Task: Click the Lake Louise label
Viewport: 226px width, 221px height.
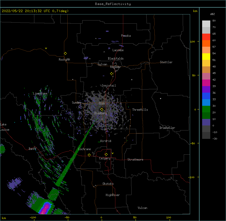Action: (5, 127)
